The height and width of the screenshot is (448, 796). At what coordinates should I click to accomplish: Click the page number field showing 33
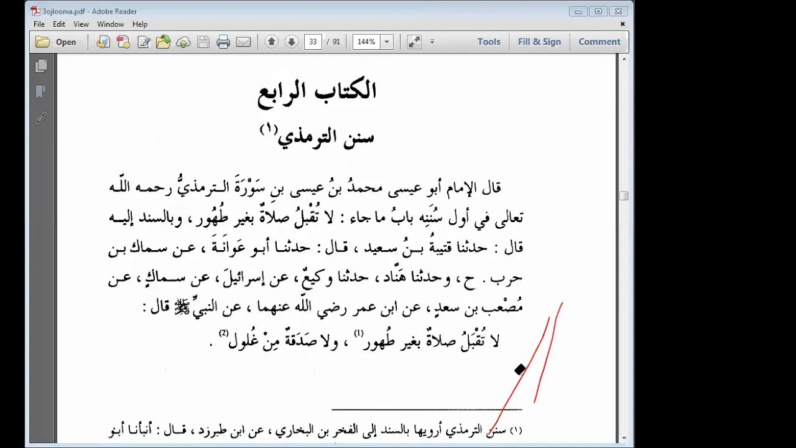(x=312, y=42)
